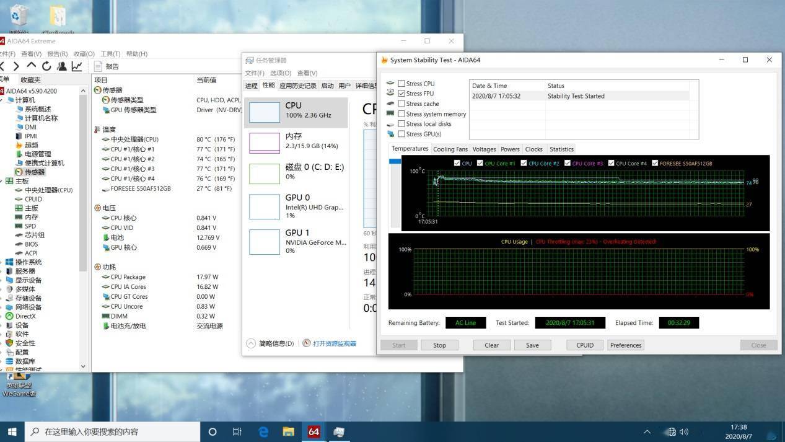Click the CPUID button
Image resolution: width=785 pixels, height=442 pixels.
coord(585,345)
